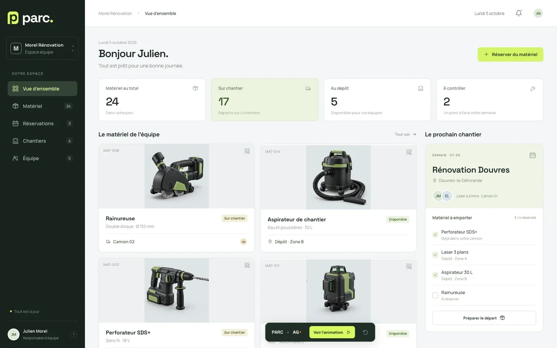
Task: Open the Morel Rénovation workspace switcher
Action: point(42,48)
